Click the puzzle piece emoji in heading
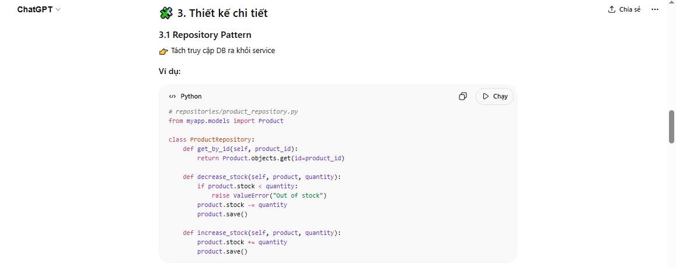676x267 pixels. pyautogui.click(x=166, y=13)
